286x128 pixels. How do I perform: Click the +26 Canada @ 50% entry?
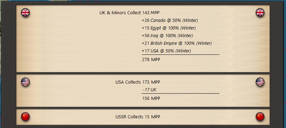coord(170,20)
